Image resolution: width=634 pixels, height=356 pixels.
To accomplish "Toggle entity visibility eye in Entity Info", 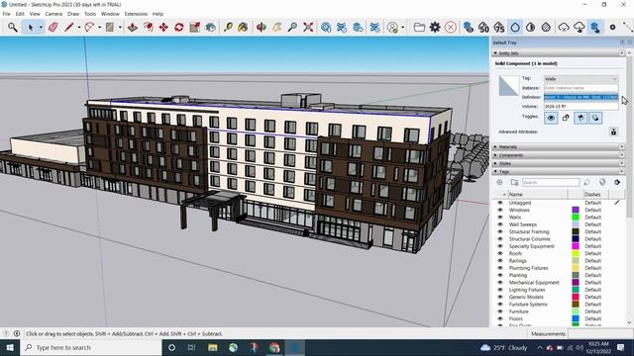I will [x=551, y=118].
